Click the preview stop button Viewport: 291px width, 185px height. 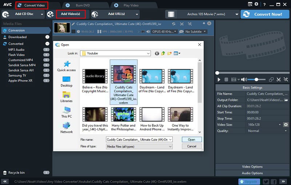(x=226, y=79)
